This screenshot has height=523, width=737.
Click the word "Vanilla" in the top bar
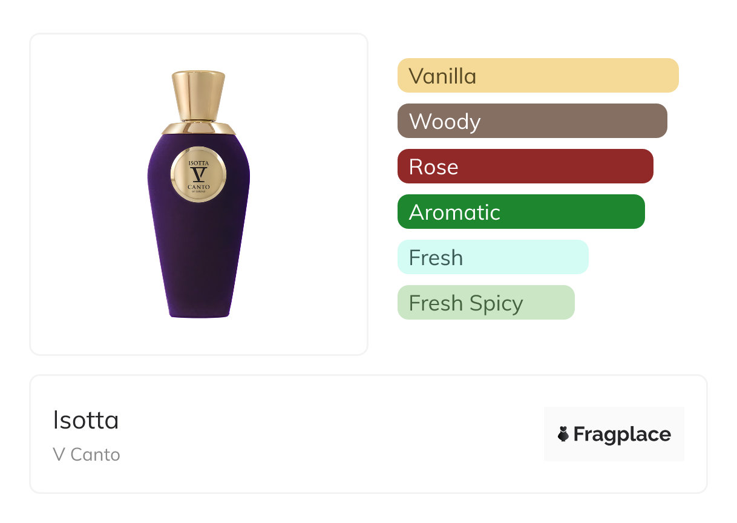pyautogui.click(x=442, y=76)
